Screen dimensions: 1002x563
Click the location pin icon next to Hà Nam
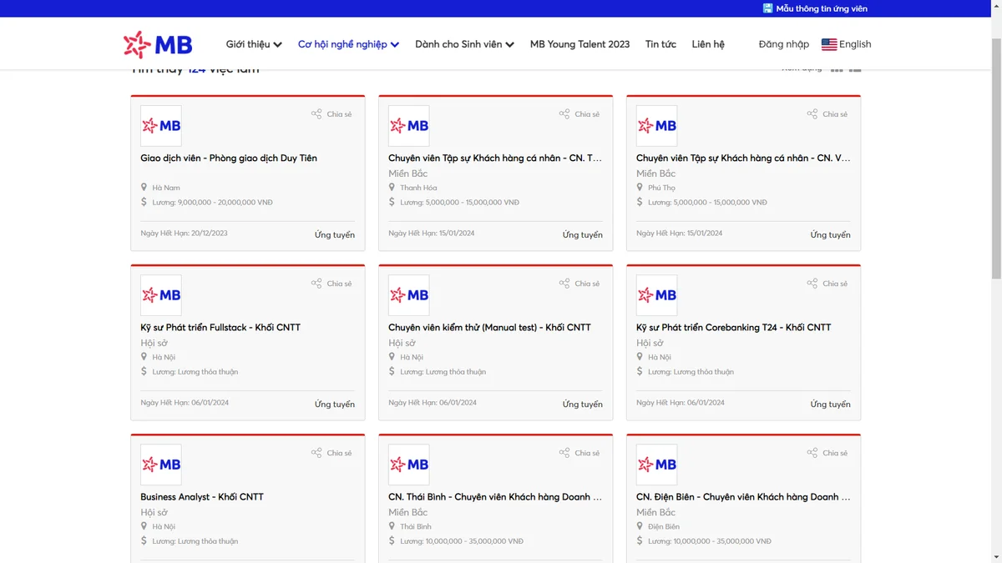coord(144,188)
